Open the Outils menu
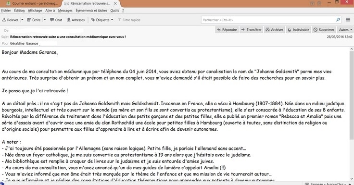Viewport: 354px width, 185px height. tap(114, 11)
